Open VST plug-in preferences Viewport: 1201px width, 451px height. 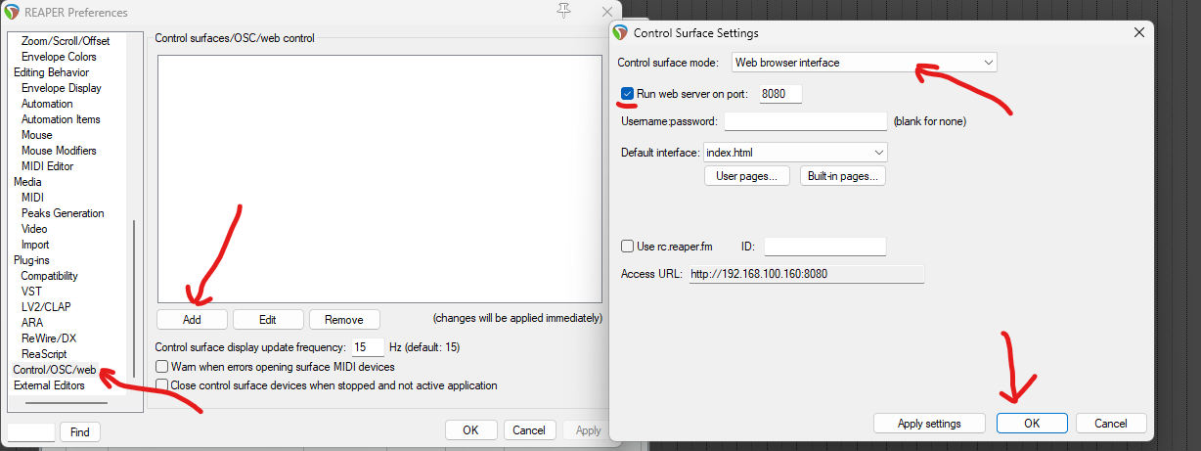coord(31,292)
